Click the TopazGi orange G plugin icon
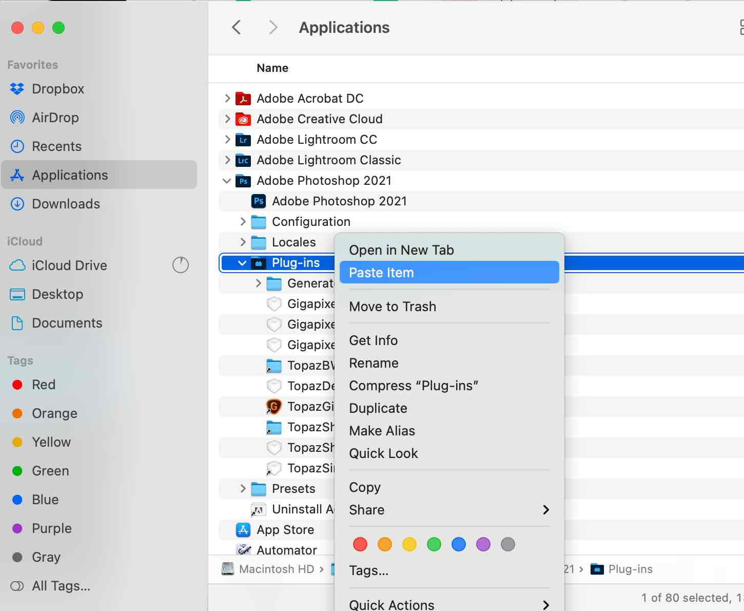The height and width of the screenshot is (611, 744). pyautogui.click(x=274, y=407)
